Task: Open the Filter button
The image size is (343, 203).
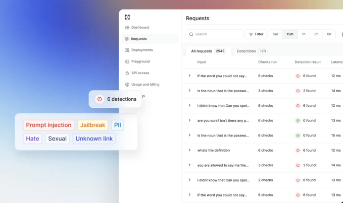Action: point(256,34)
